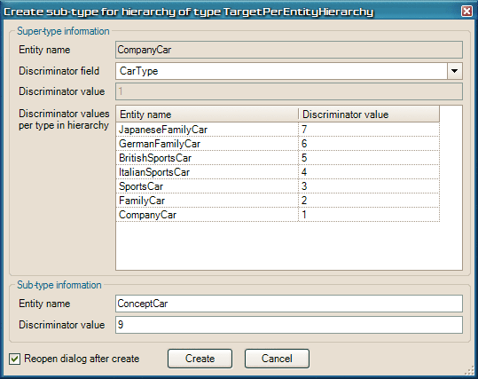Click the Cancel button
Viewport: 478px width, 379px height.
tap(277, 359)
